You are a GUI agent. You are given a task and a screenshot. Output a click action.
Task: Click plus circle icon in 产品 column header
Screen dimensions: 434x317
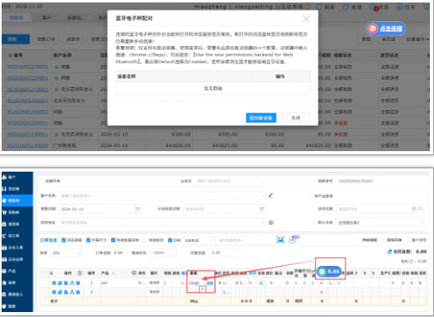134,273
